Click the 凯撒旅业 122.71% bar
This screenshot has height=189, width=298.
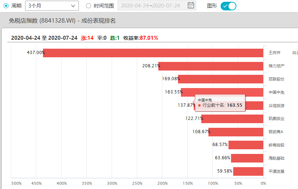232,119
